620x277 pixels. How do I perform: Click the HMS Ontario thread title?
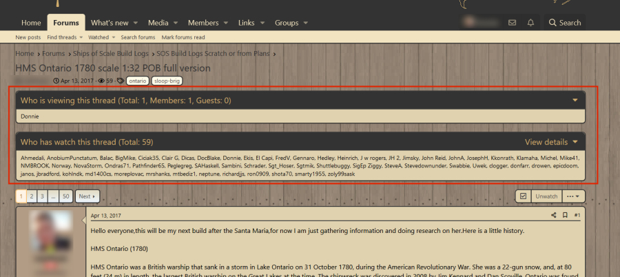[113, 68]
